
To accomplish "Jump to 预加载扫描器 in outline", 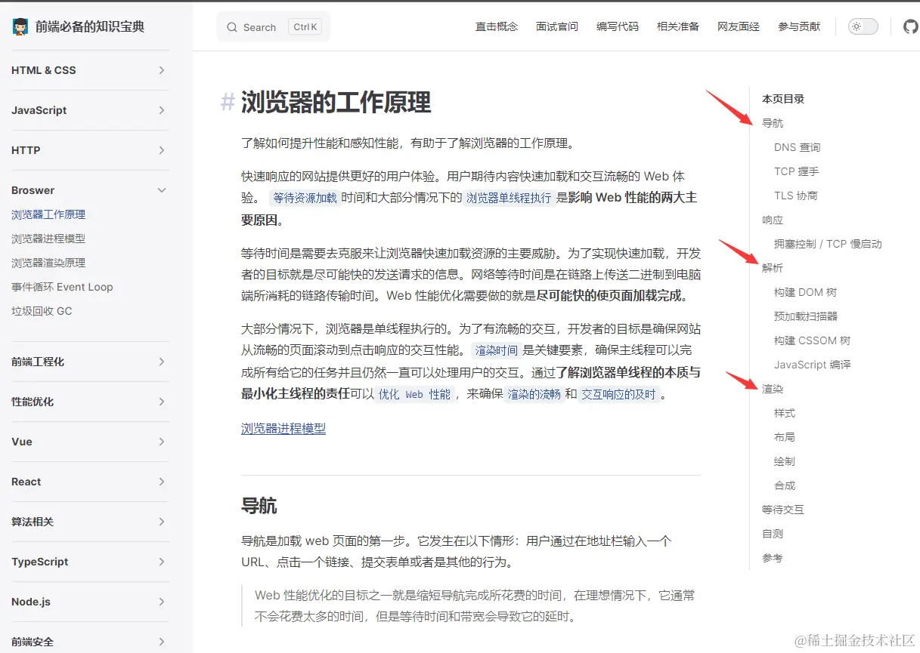I will (x=806, y=316).
